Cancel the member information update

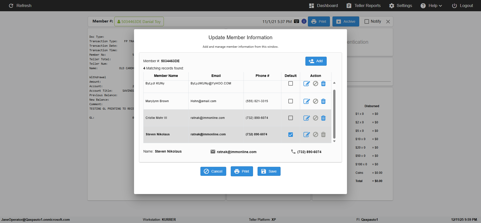[x=213, y=171]
